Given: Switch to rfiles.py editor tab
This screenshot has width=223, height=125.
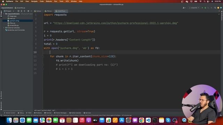Looking at the screenshot, I should tap(48, 11).
